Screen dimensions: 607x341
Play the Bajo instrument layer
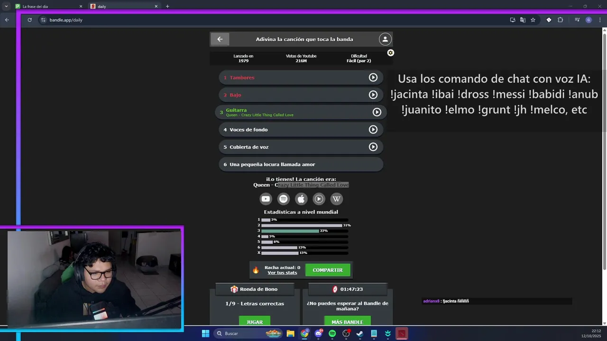tap(373, 95)
